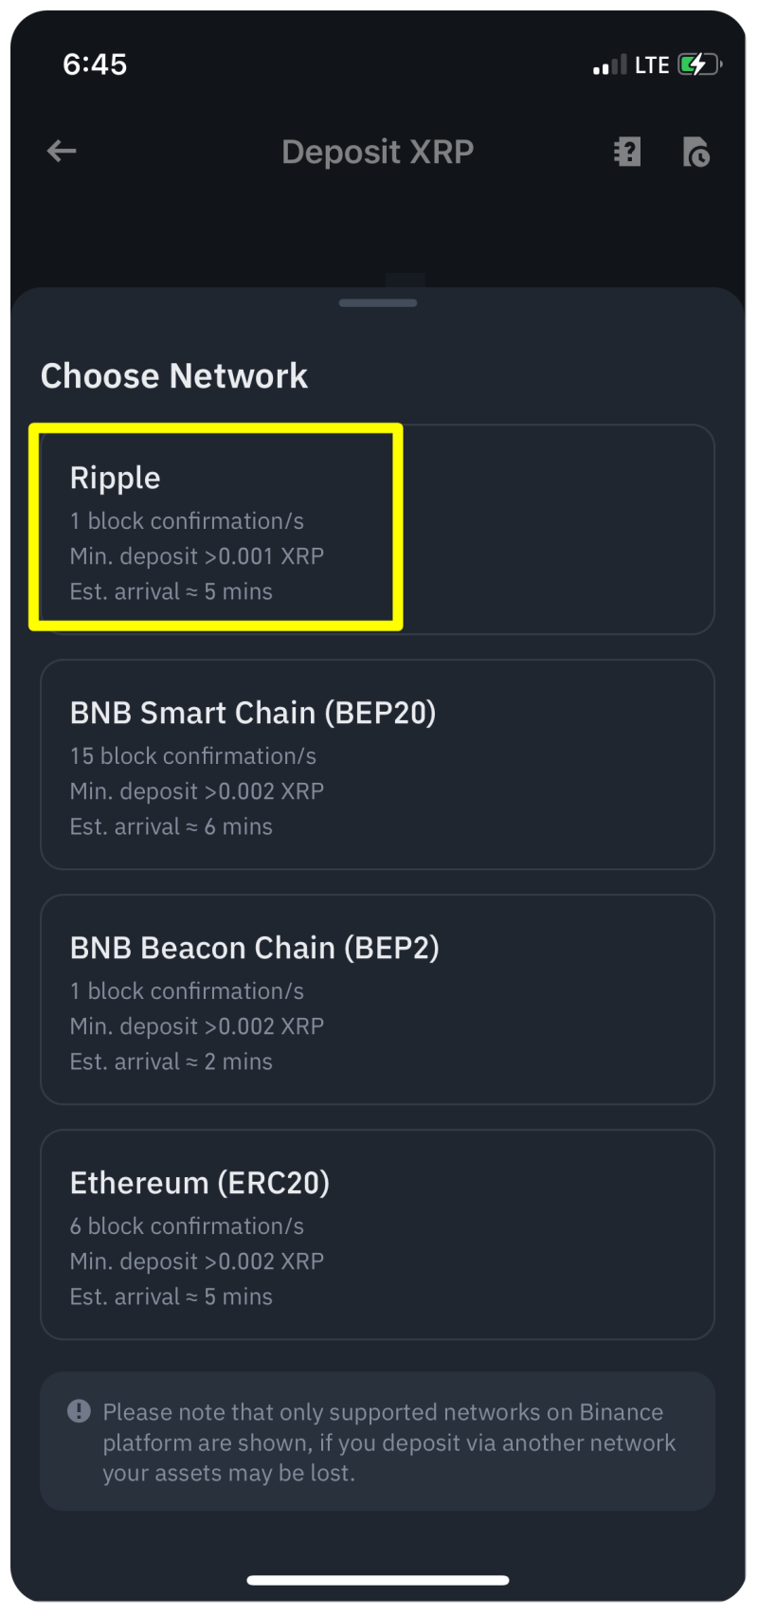The height and width of the screenshot is (1614, 758).
Task: Tap the Deposit XRP page title
Action: click(377, 152)
